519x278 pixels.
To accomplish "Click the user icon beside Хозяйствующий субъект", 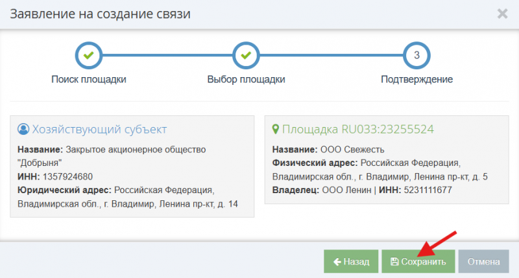I will 23,129.
